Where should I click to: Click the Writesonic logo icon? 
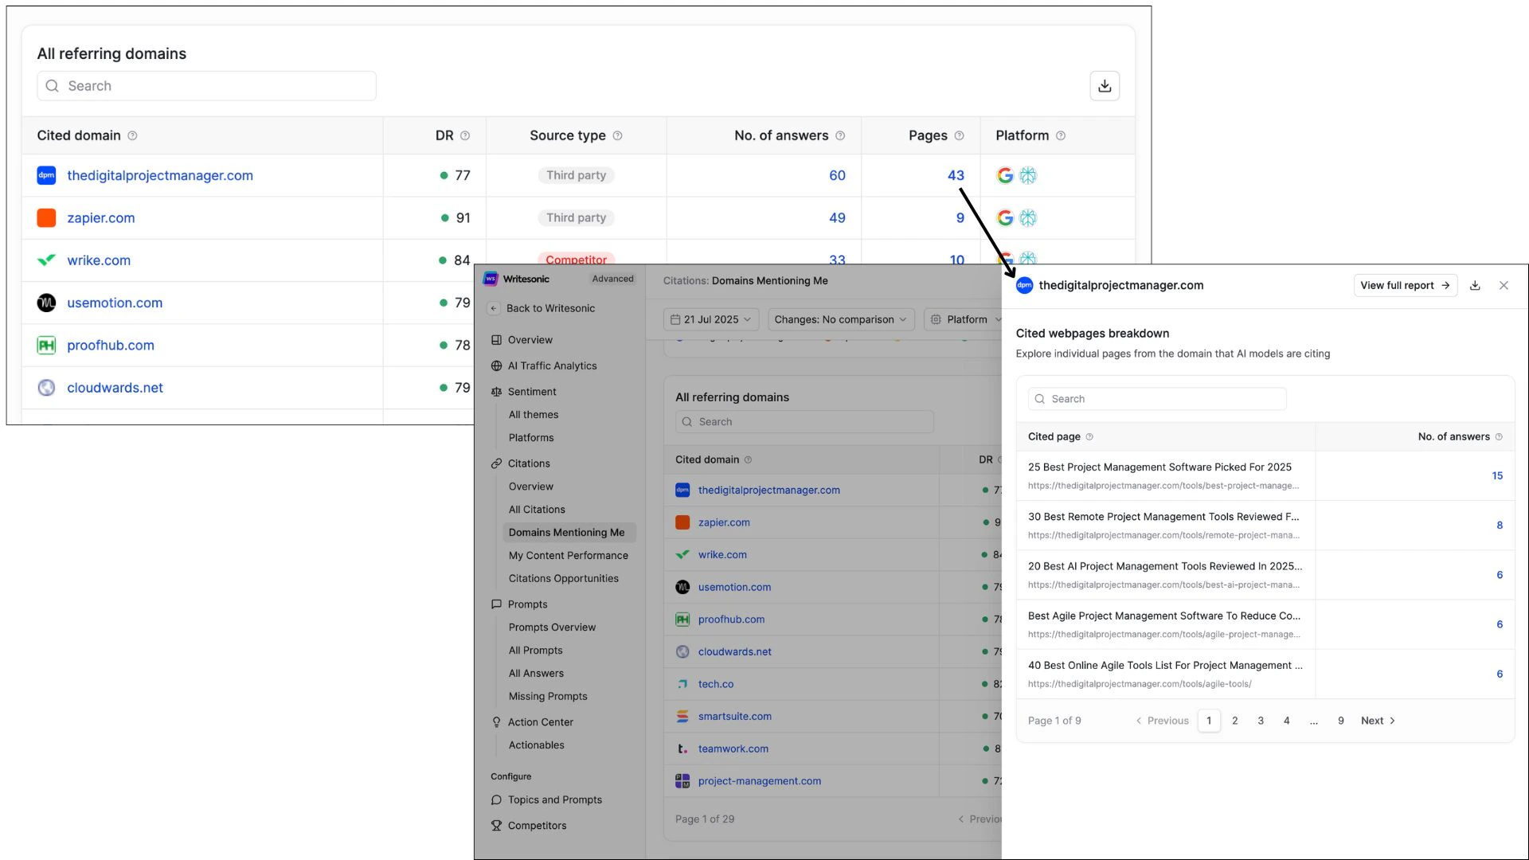point(491,279)
